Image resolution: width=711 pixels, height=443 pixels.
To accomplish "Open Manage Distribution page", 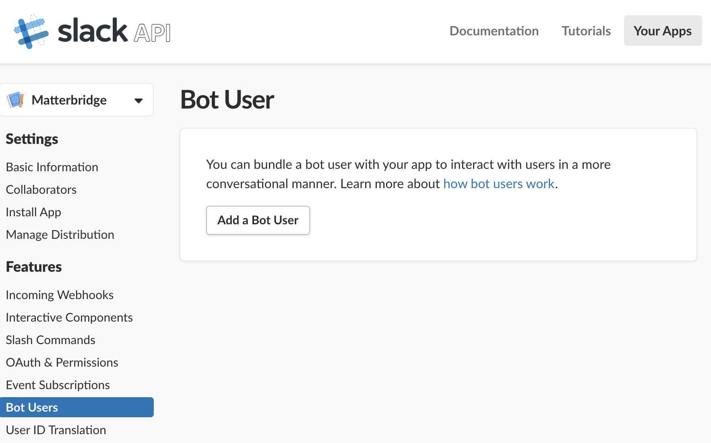I will [x=60, y=235].
